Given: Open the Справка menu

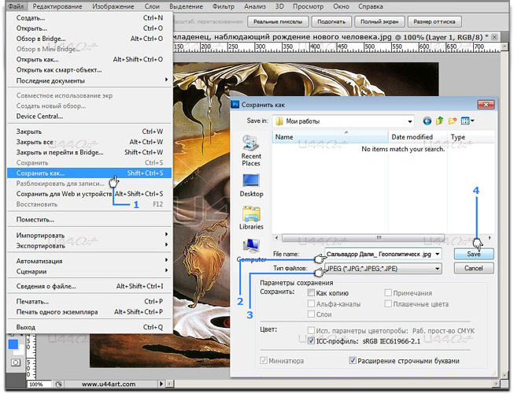Looking at the screenshot, I should 371,6.
